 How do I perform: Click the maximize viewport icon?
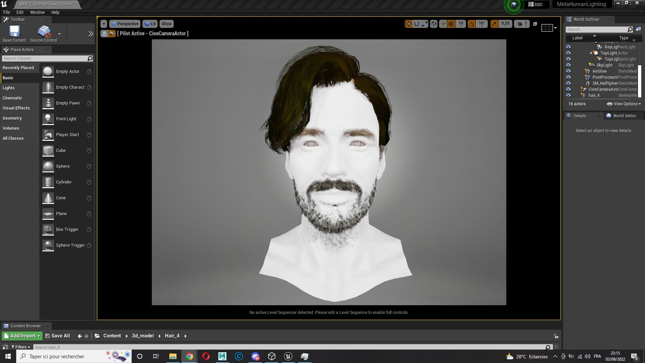pyautogui.click(x=535, y=24)
